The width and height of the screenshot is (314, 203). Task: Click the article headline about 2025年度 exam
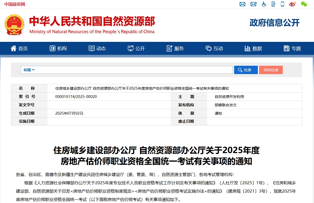pos(157,155)
